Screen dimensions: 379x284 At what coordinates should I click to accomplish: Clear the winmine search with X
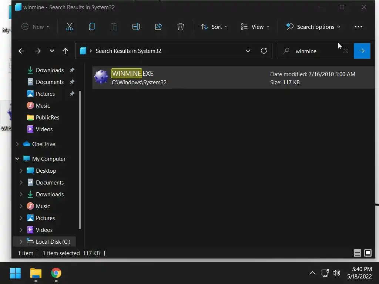coord(346,51)
